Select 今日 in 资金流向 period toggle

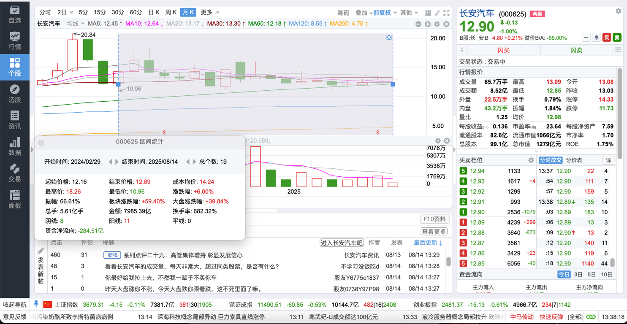pyautogui.click(x=564, y=274)
